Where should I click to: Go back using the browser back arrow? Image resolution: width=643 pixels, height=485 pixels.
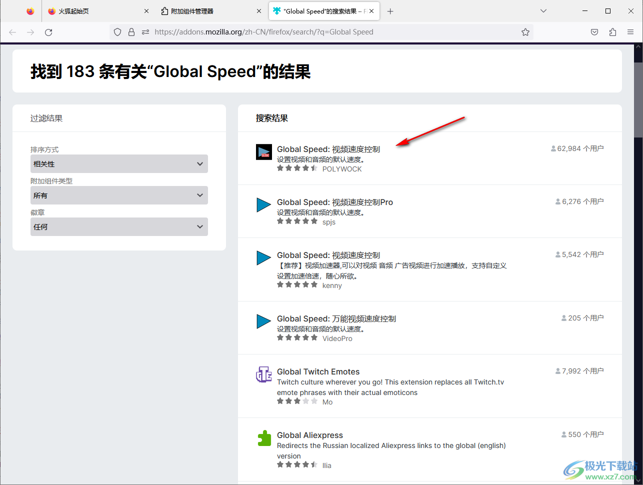(x=12, y=32)
